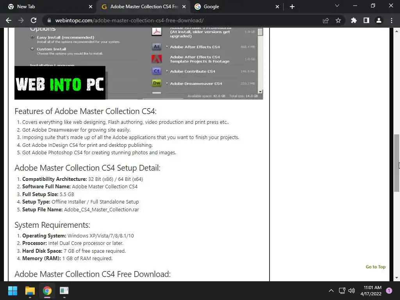This screenshot has width=400, height=300.
Task: Open Chrome three-dot menu
Action: tap(391, 20)
